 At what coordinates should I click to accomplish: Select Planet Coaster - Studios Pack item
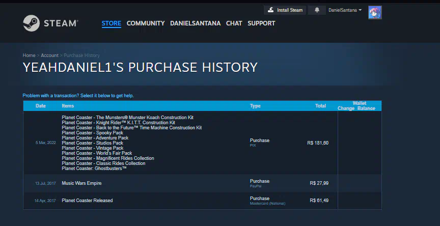coord(92,143)
